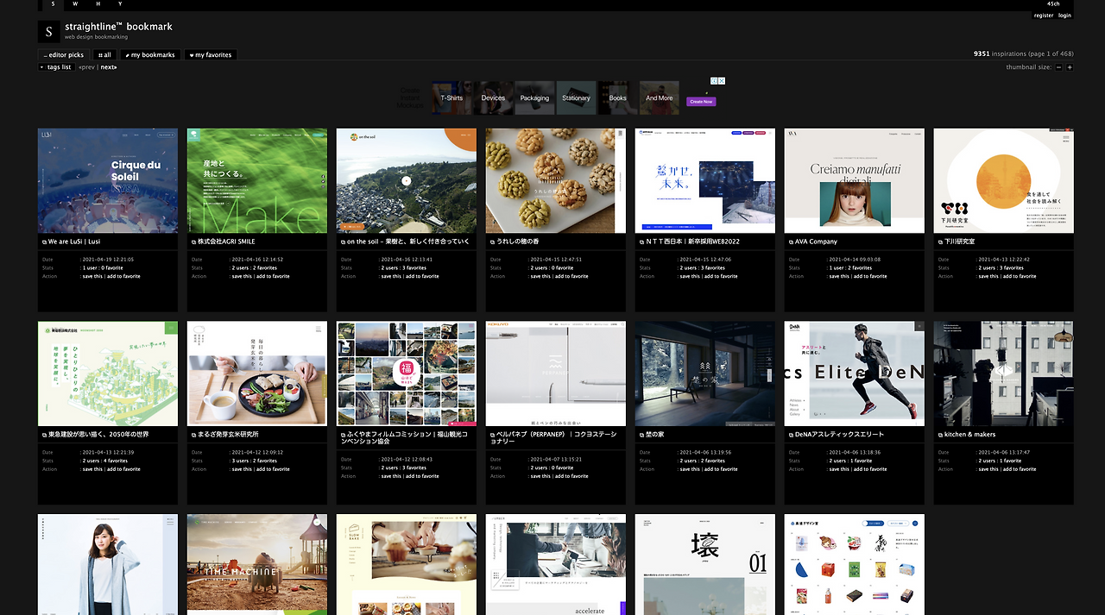Open the ad info icon
The image size is (1105, 615).
point(714,81)
